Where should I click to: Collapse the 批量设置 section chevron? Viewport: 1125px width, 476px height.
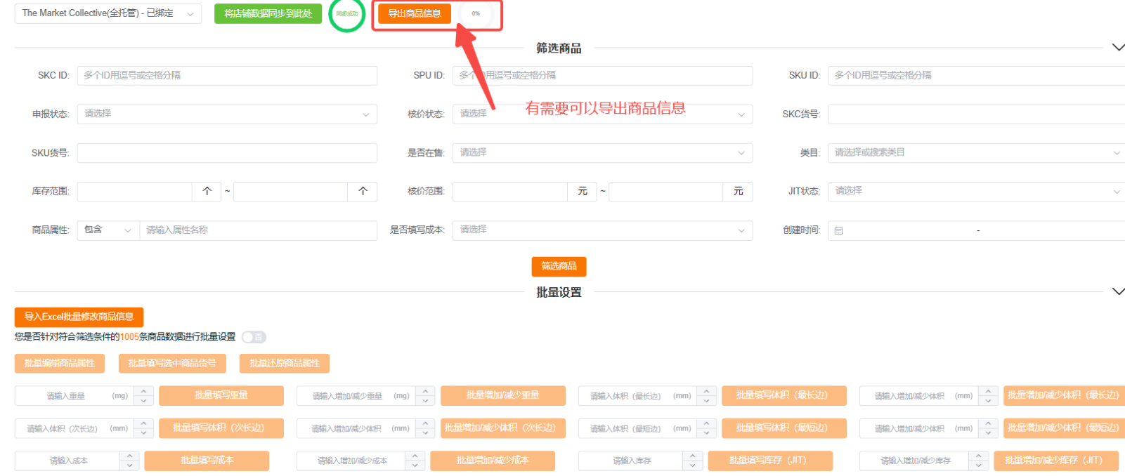[1118, 291]
